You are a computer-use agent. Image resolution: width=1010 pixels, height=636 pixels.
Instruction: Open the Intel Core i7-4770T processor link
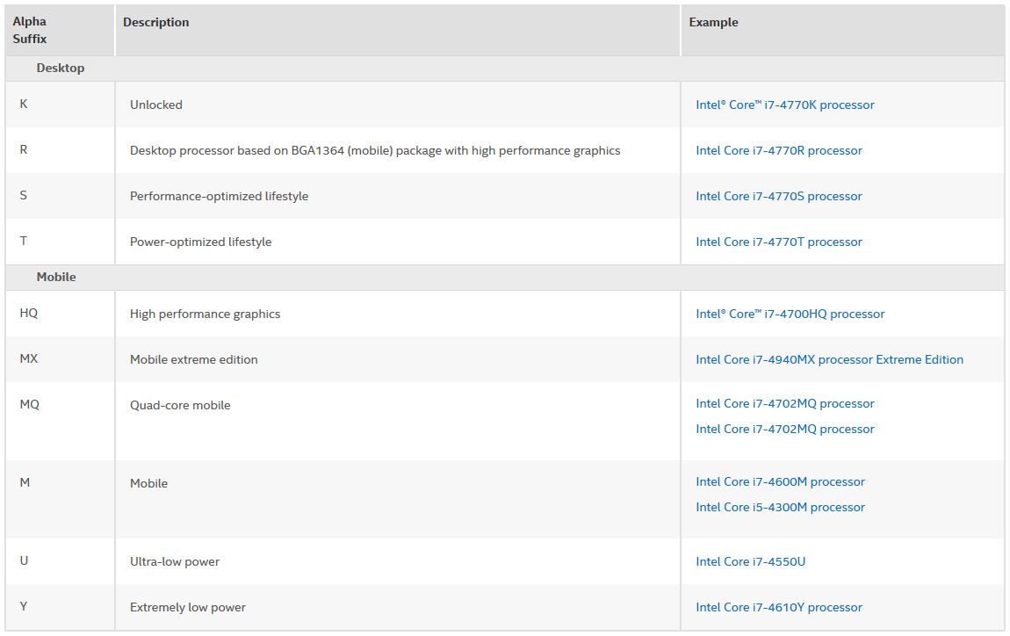tap(778, 242)
